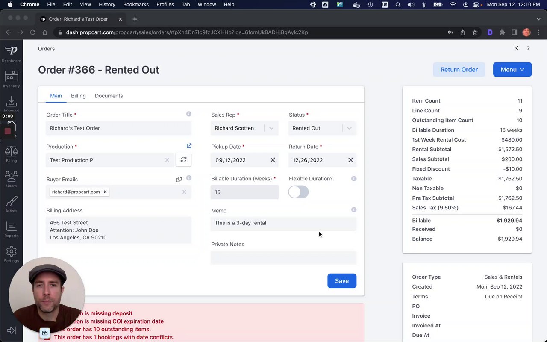Open the Status dropdown
This screenshot has width=547, height=342.
pyautogui.click(x=349, y=128)
